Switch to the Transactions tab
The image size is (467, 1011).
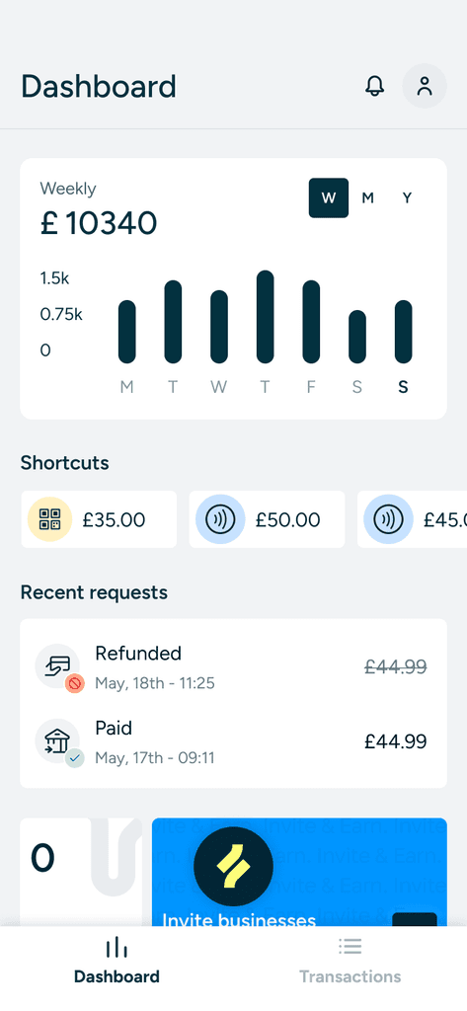[x=350, y=961]
